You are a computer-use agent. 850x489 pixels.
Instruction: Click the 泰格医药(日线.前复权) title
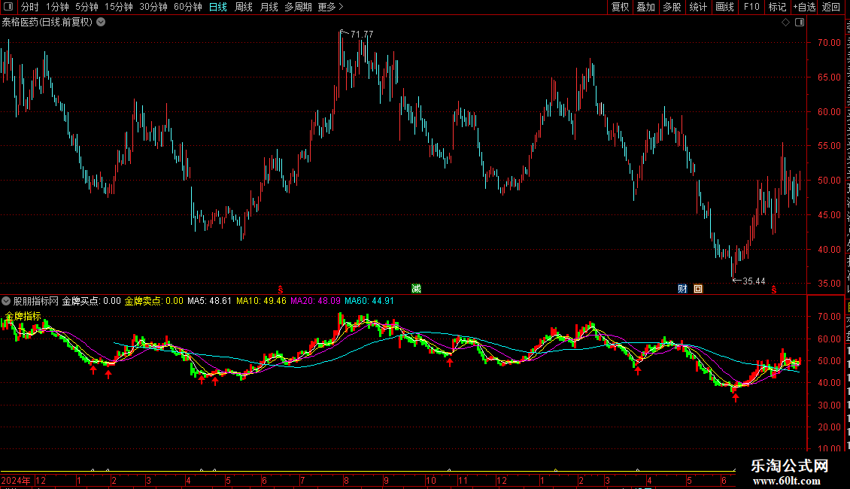[47, 23]
